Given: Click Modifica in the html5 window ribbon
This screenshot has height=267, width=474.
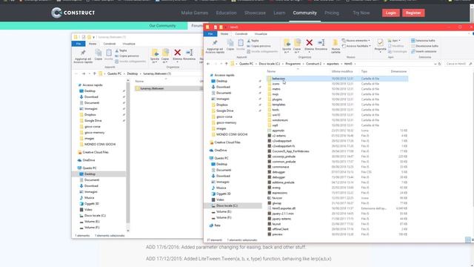Looking at the screenshot, I should [x=395, y=46].
